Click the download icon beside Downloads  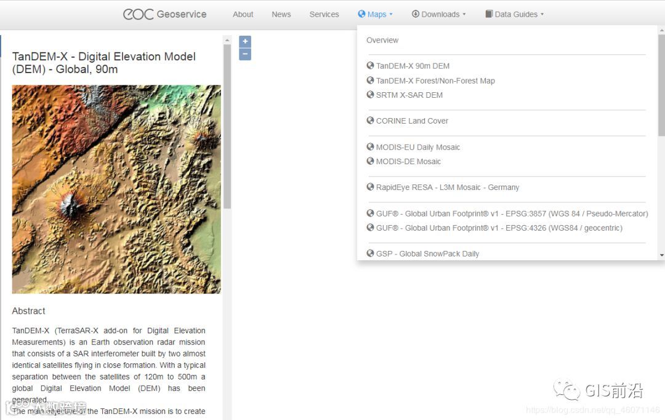coord(416,14)
